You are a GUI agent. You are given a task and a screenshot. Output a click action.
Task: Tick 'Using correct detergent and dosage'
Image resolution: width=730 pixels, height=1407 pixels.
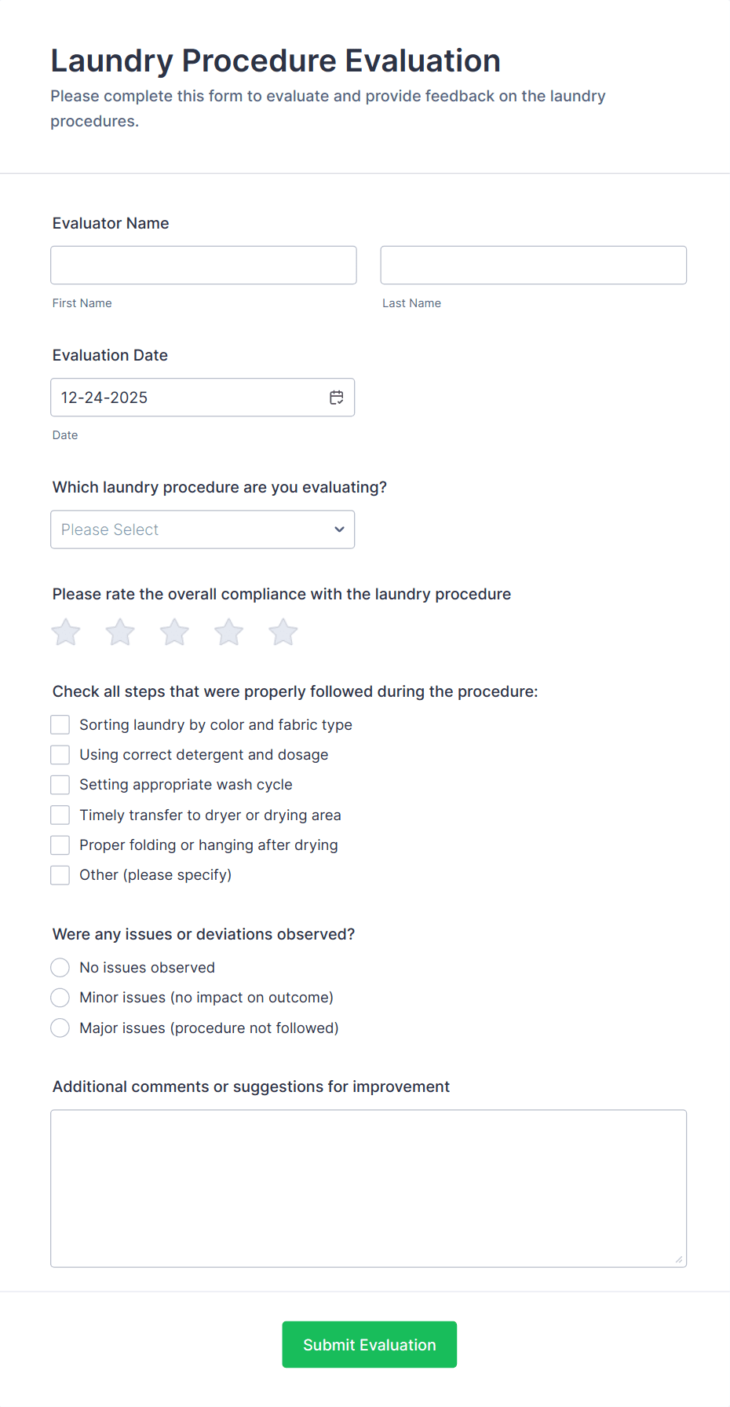click(x=60, y=755)
